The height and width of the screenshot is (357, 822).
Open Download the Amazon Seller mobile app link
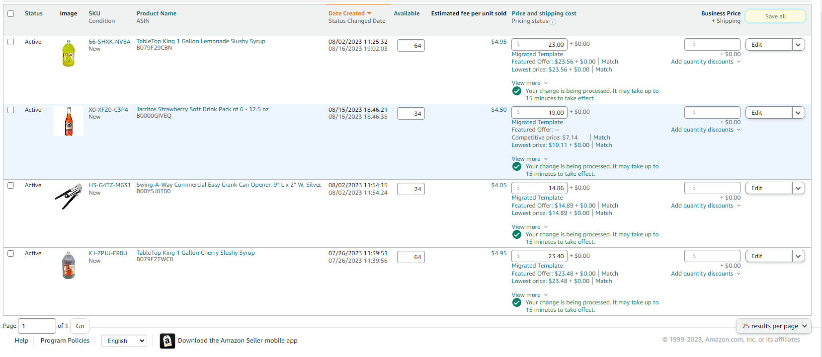[238, 341]
